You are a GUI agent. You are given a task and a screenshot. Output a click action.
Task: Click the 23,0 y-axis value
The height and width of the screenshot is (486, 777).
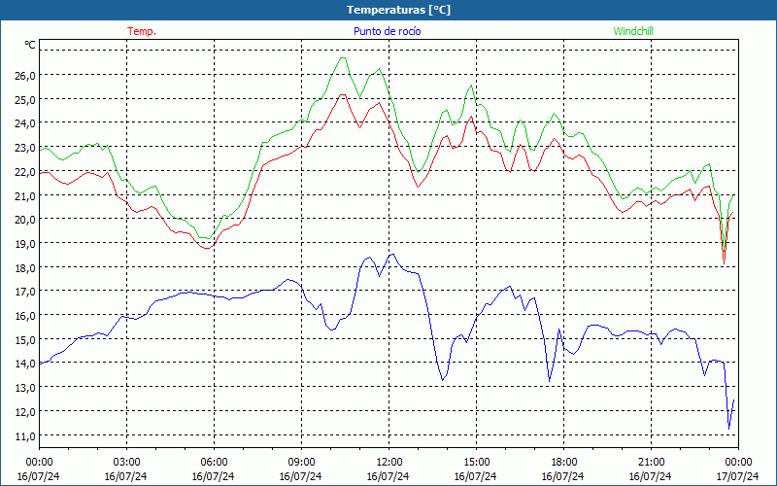pyautogui.click(x=25, y=148)
